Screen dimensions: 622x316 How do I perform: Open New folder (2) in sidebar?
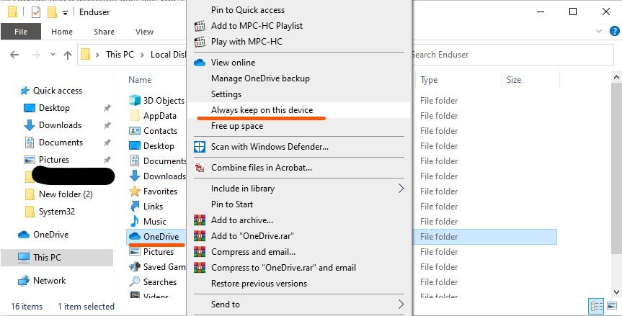pos(66,194)
